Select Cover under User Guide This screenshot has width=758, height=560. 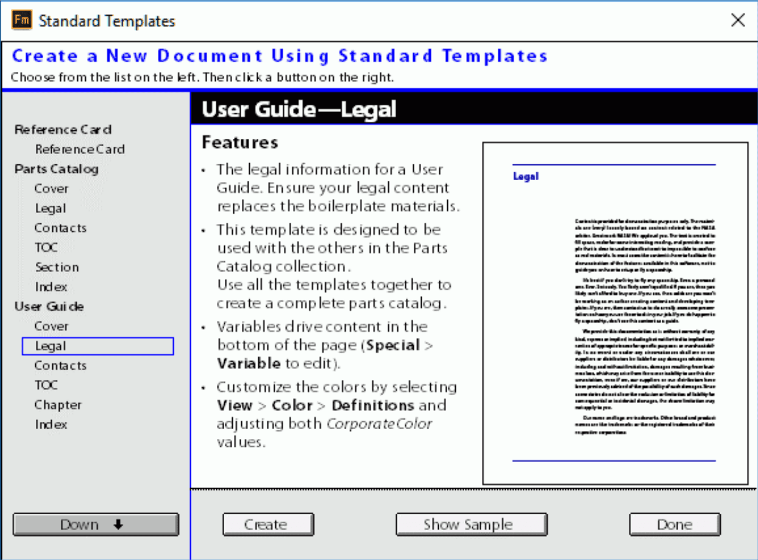pyautogui.click(x=52, y=326)
